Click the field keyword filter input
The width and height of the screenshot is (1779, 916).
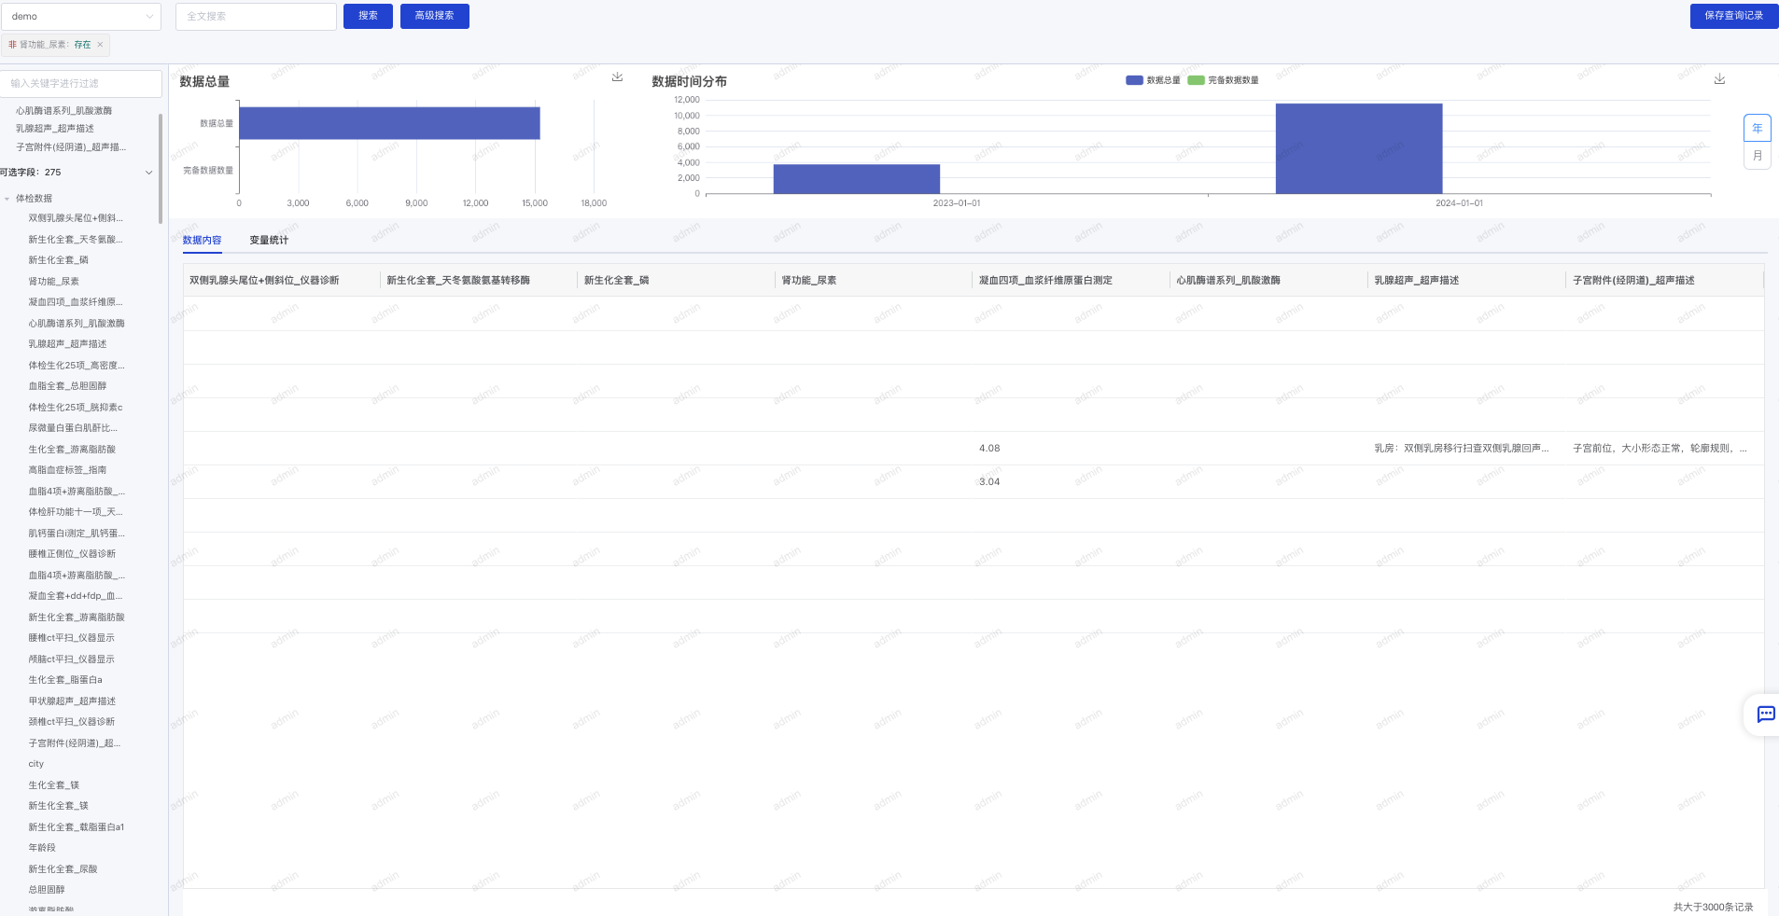81,84
